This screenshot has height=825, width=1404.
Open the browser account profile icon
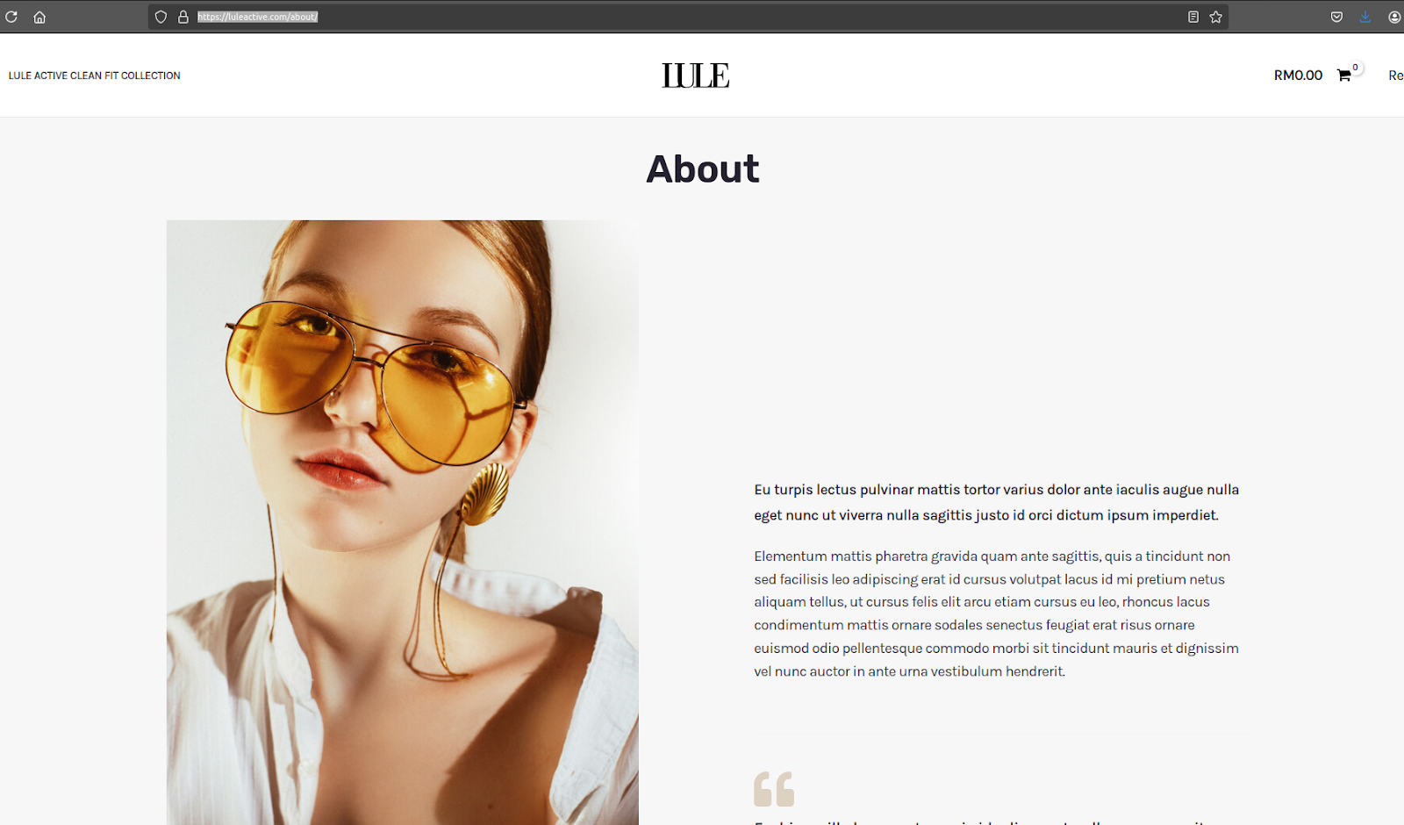pyautogui.click(x=1394, y=17)
